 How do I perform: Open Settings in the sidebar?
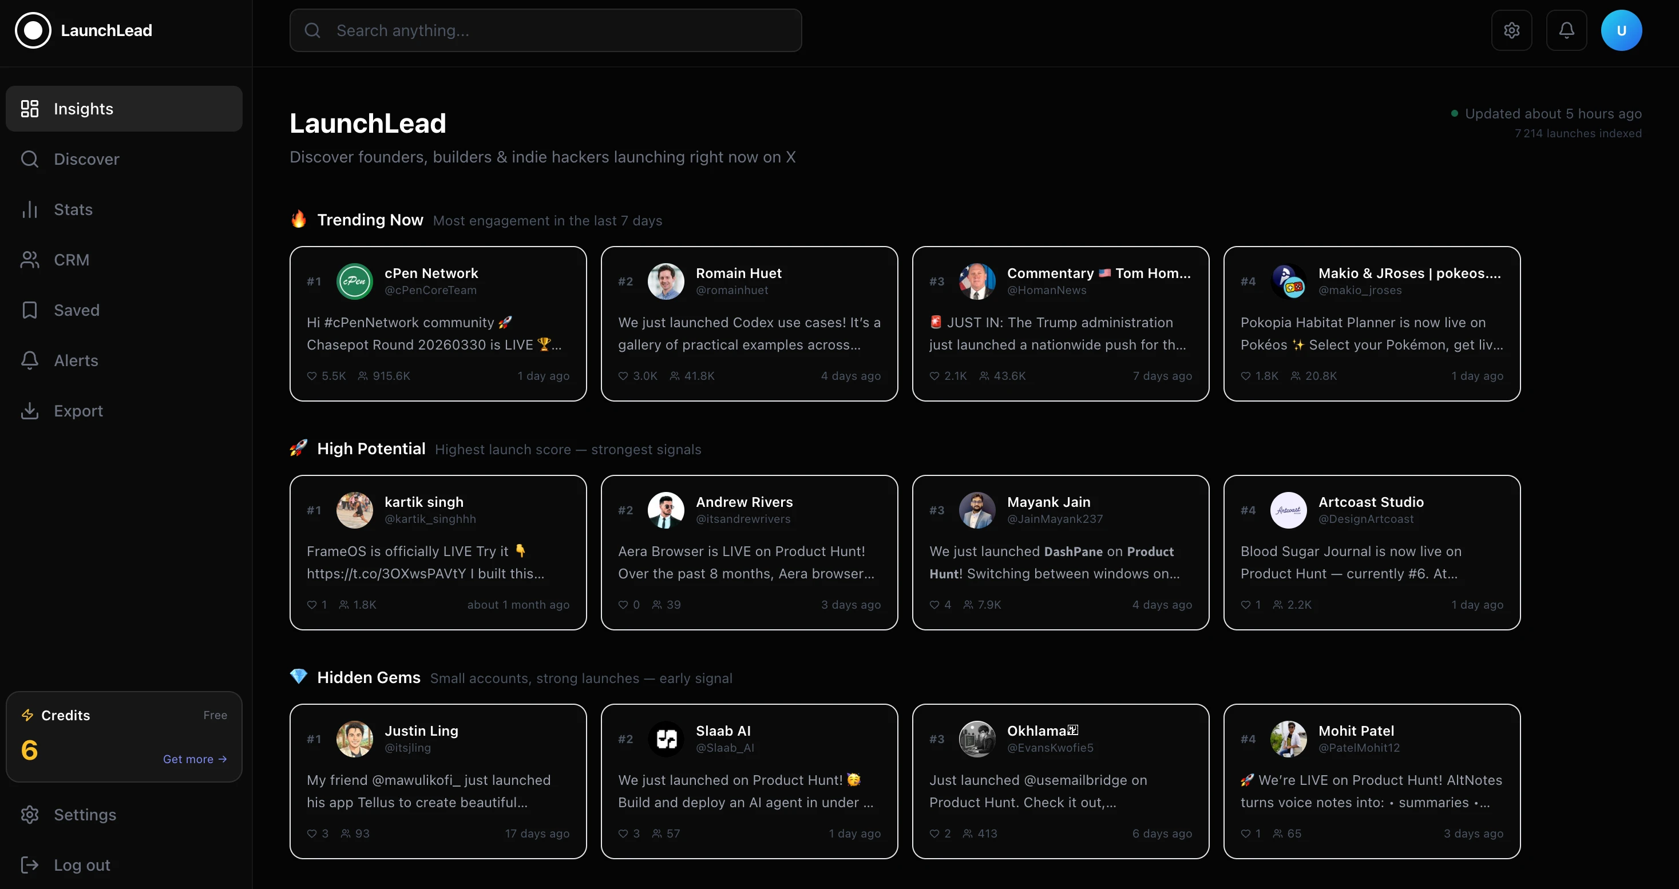tap(85, 815)
